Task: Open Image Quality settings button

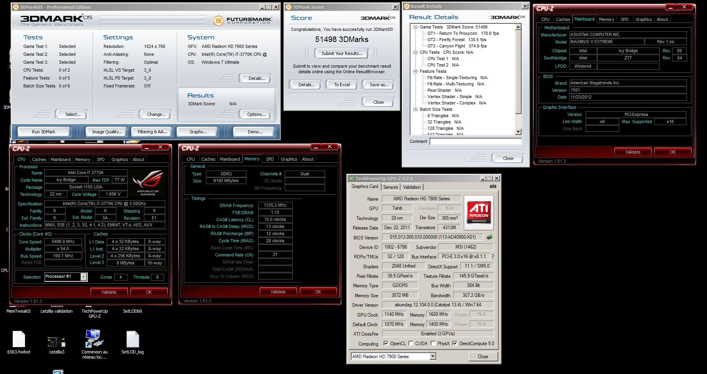Action: 107,132
